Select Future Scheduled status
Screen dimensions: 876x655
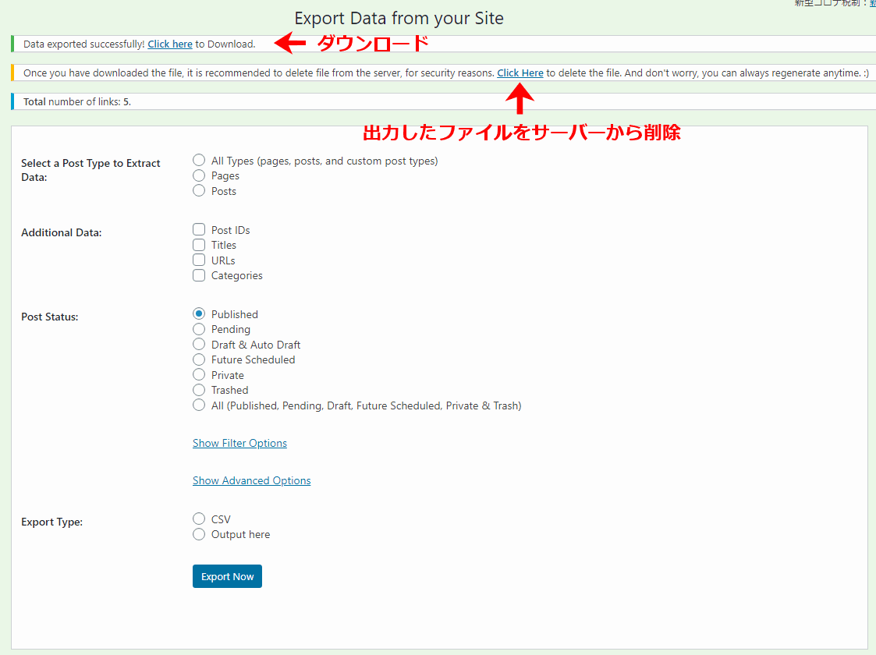(x=199, y=359)
